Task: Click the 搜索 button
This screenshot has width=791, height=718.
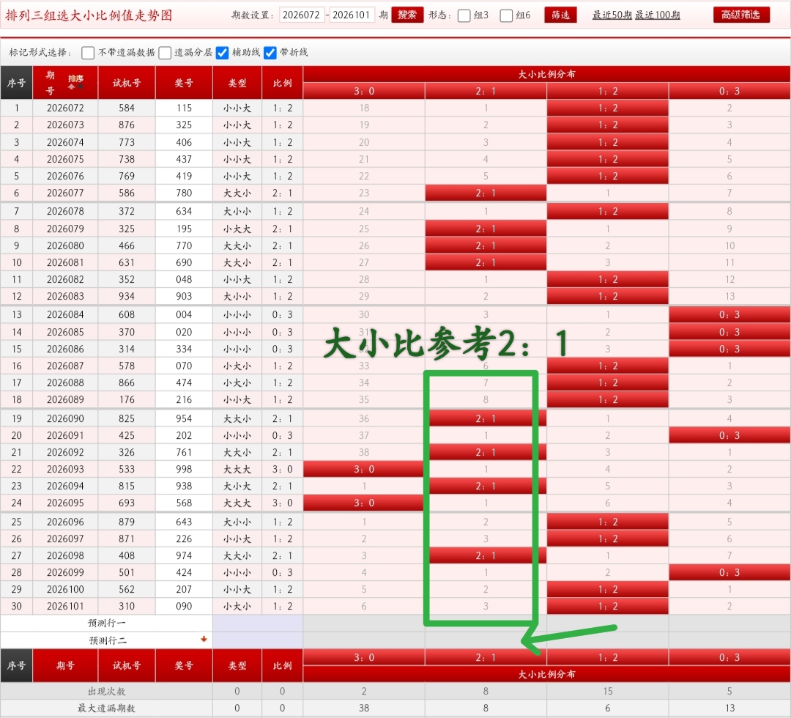Action: tap(407, 15)
